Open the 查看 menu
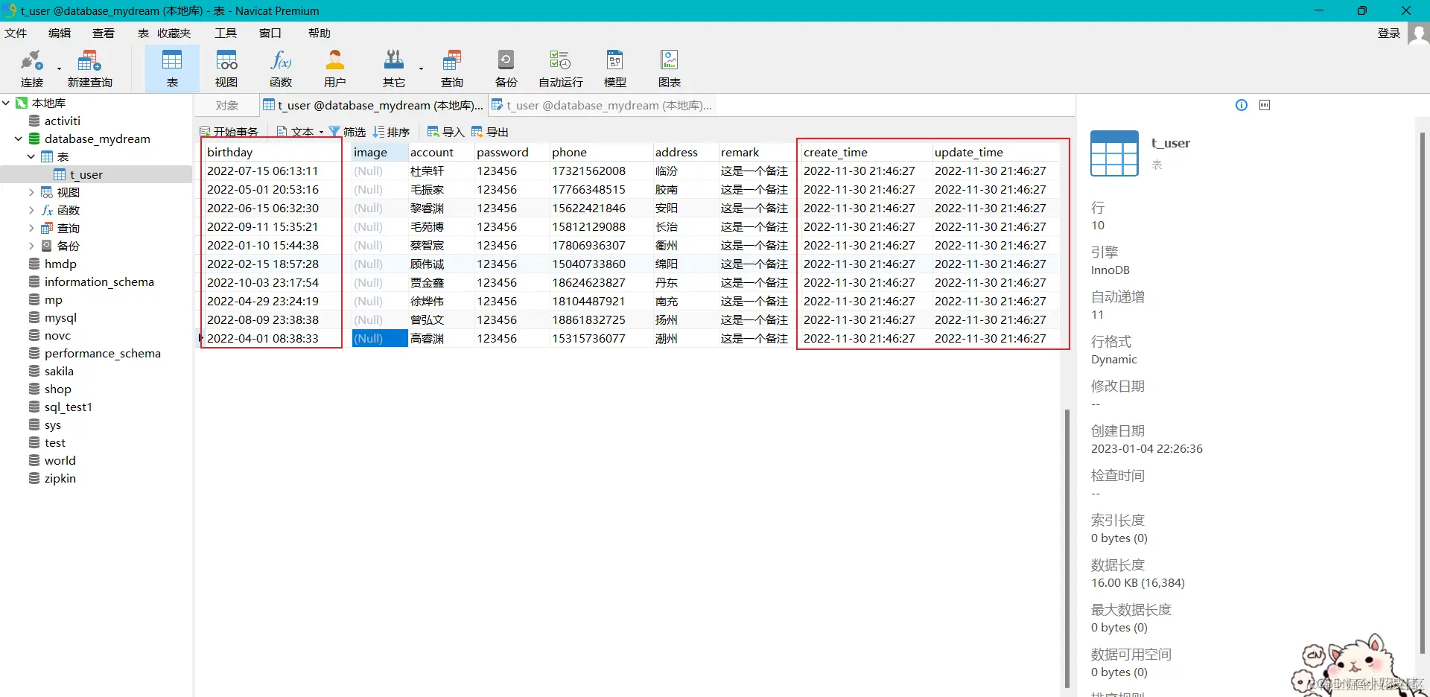The width and height of the screenshot is (1430, 697). (x=104, y=34)
